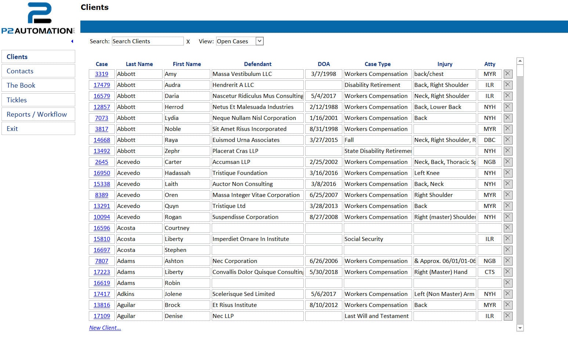Click the P2 Automation logo
Screen dimensions: 568x355
click(x=38, y=18)
